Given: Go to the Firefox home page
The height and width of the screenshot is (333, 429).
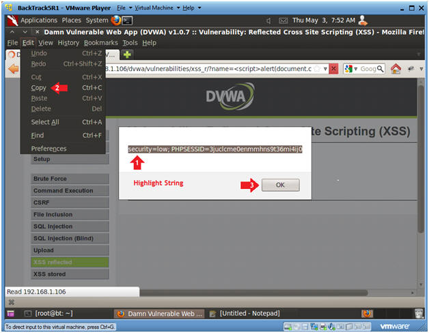Looking at the screenshot, I should coord(396,69).
